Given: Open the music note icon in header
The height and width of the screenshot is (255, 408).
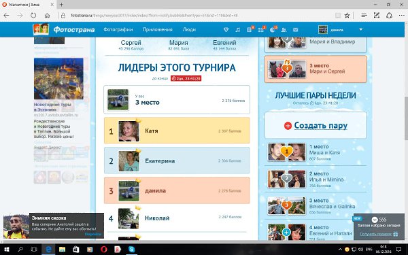Looking at the screenshot, I should click(x=237, y=30).
